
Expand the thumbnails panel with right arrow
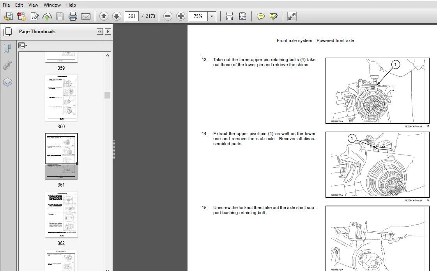point(108,32)
